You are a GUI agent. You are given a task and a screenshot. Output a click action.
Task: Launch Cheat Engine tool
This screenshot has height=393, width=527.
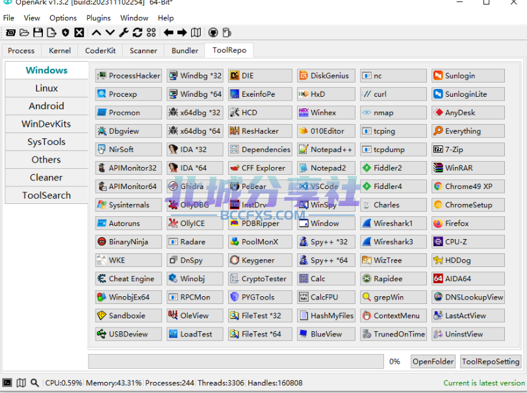(129, 279)
